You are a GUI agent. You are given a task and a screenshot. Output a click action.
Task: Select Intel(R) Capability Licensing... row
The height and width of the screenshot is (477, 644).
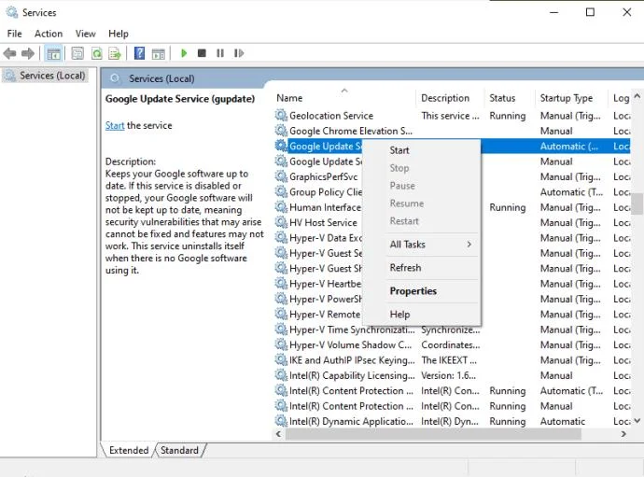tap(452, 375)
